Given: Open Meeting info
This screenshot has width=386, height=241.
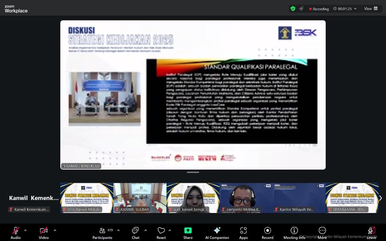Looking at the screenshot, I should click(x=294, y=233).
